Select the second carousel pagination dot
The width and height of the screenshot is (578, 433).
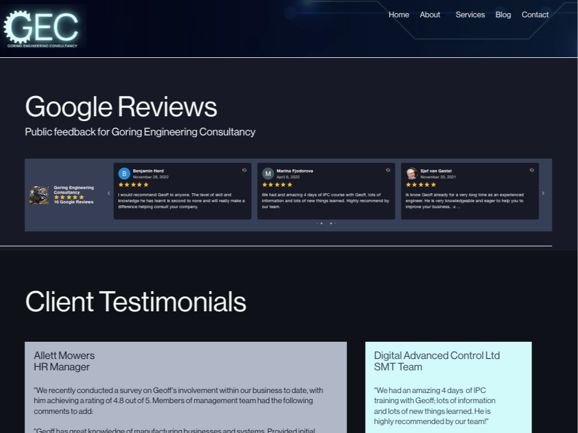point(322,223)
